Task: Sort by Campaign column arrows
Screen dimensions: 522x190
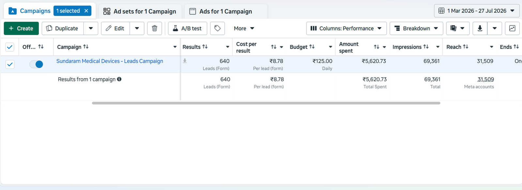Action: [86, 47]
